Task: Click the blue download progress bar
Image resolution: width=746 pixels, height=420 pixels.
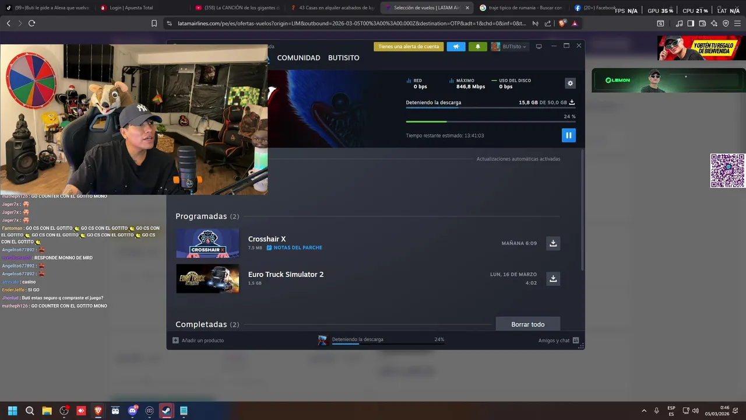Action: point(491,107)
